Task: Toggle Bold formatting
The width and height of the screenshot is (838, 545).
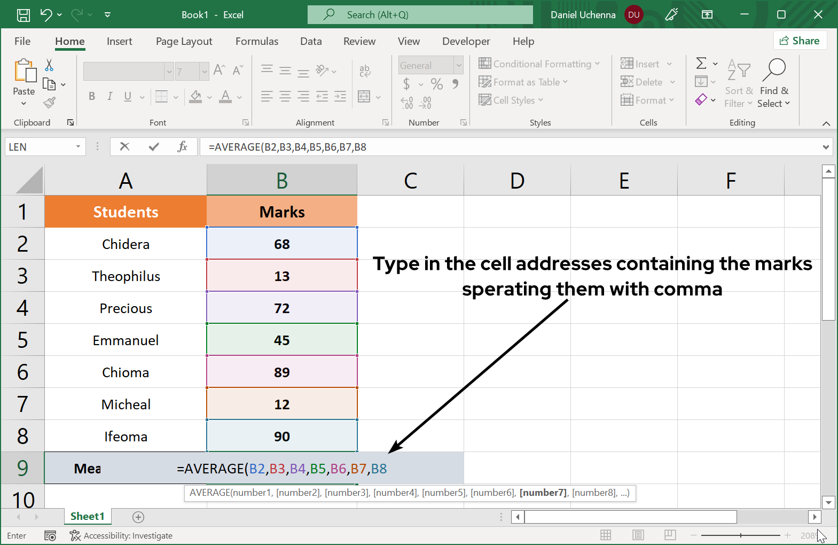Action: coord(92,96)
